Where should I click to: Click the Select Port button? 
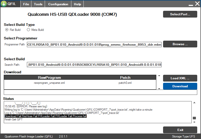point(180,14)
